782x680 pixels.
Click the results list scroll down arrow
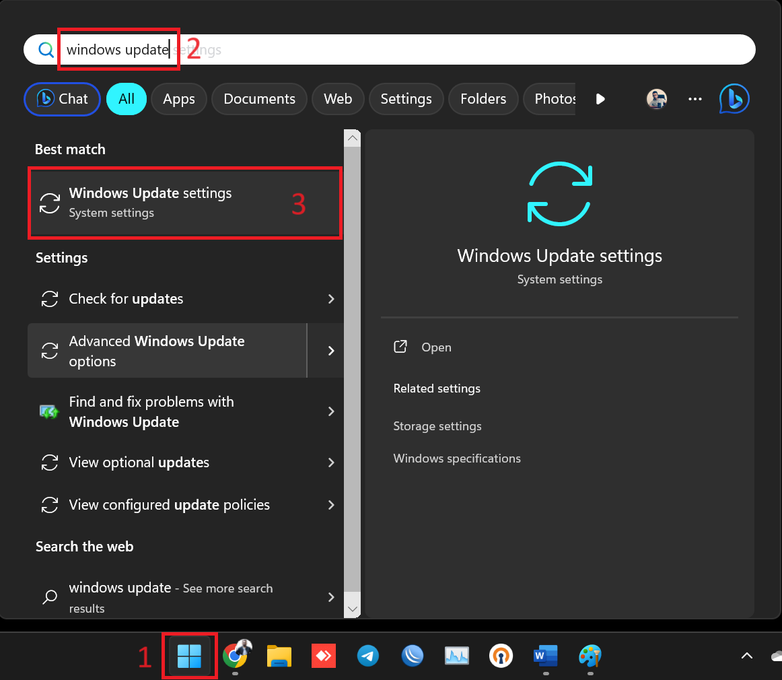pyautogui.click(x=353, y=609)
